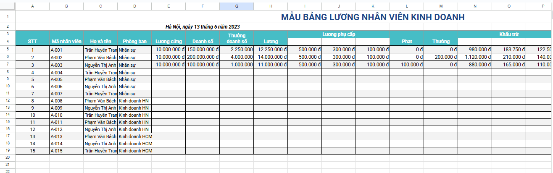Click employee code A-001

tap(66, 50)
